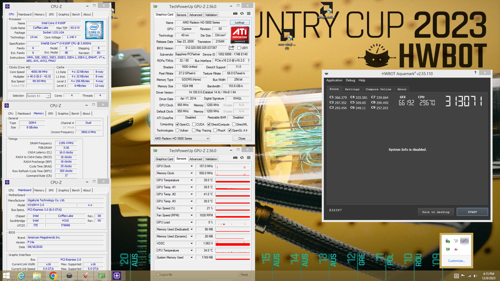Click the camera icon in GPU-Z Sensors window

(235, 158)
